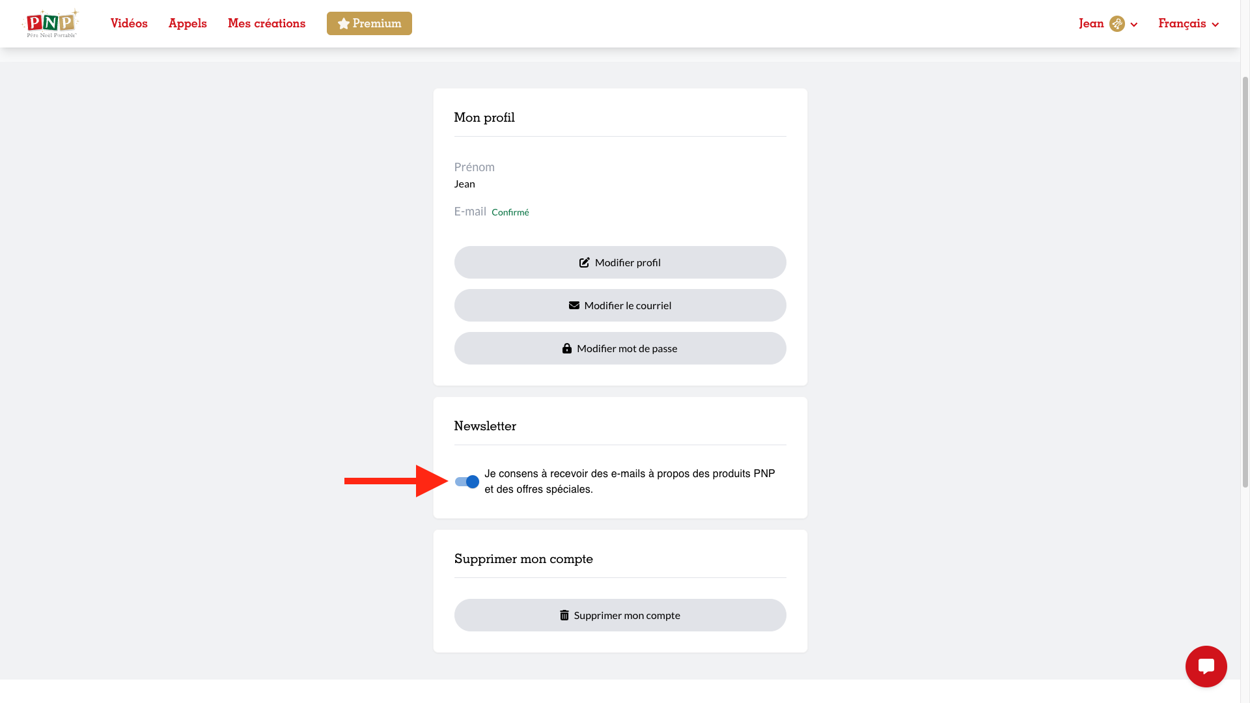This screenshot has height=703, width=1250.
Task: Expand the Jean account dropdown chevron
Action: tap(1134, 25)
